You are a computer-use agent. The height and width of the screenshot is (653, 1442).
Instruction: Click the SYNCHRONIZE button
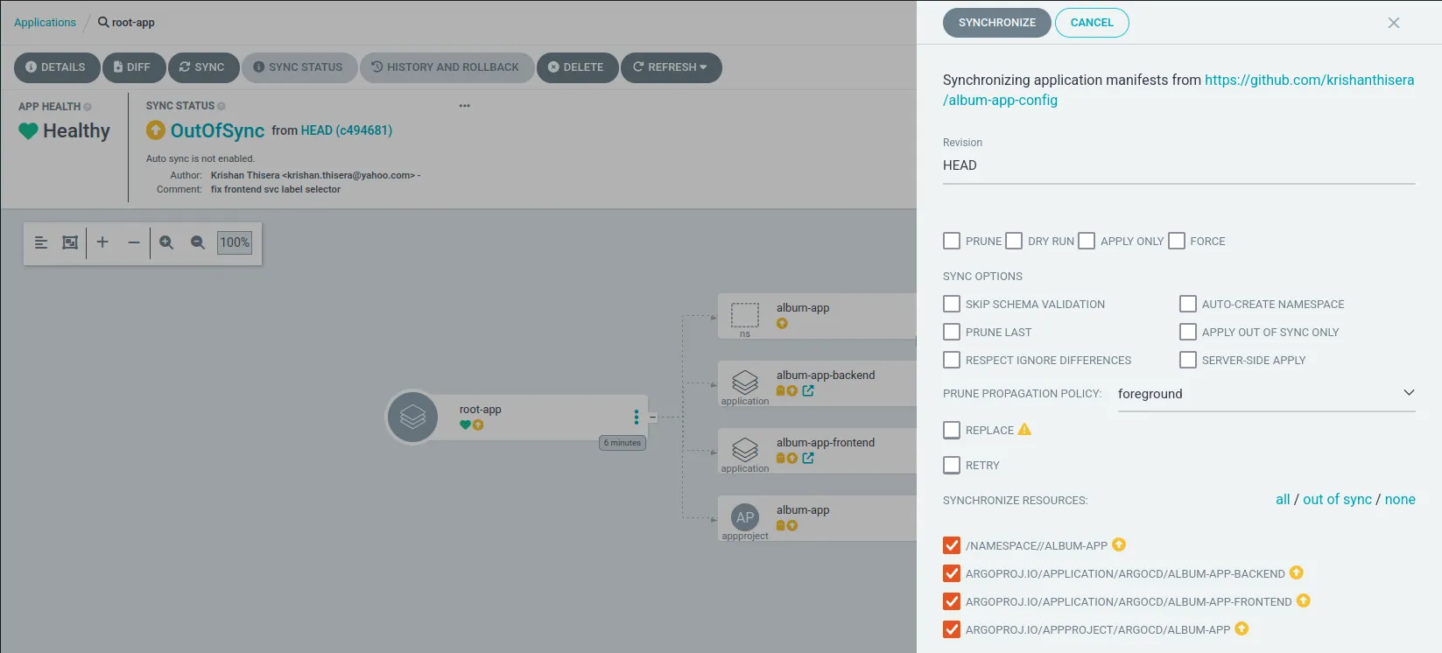click(x=997, y=23)
